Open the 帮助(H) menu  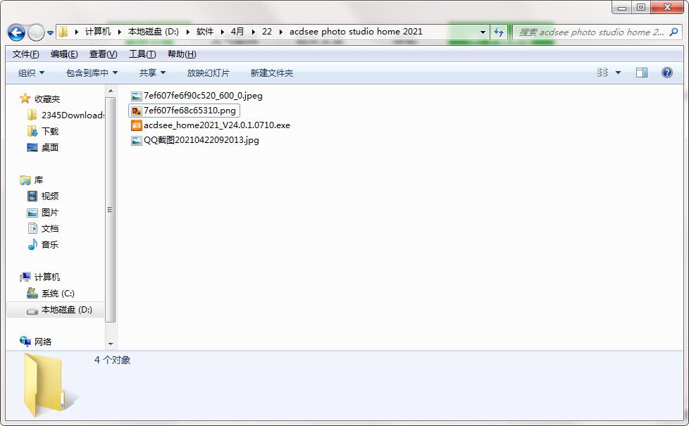(182, 54)
